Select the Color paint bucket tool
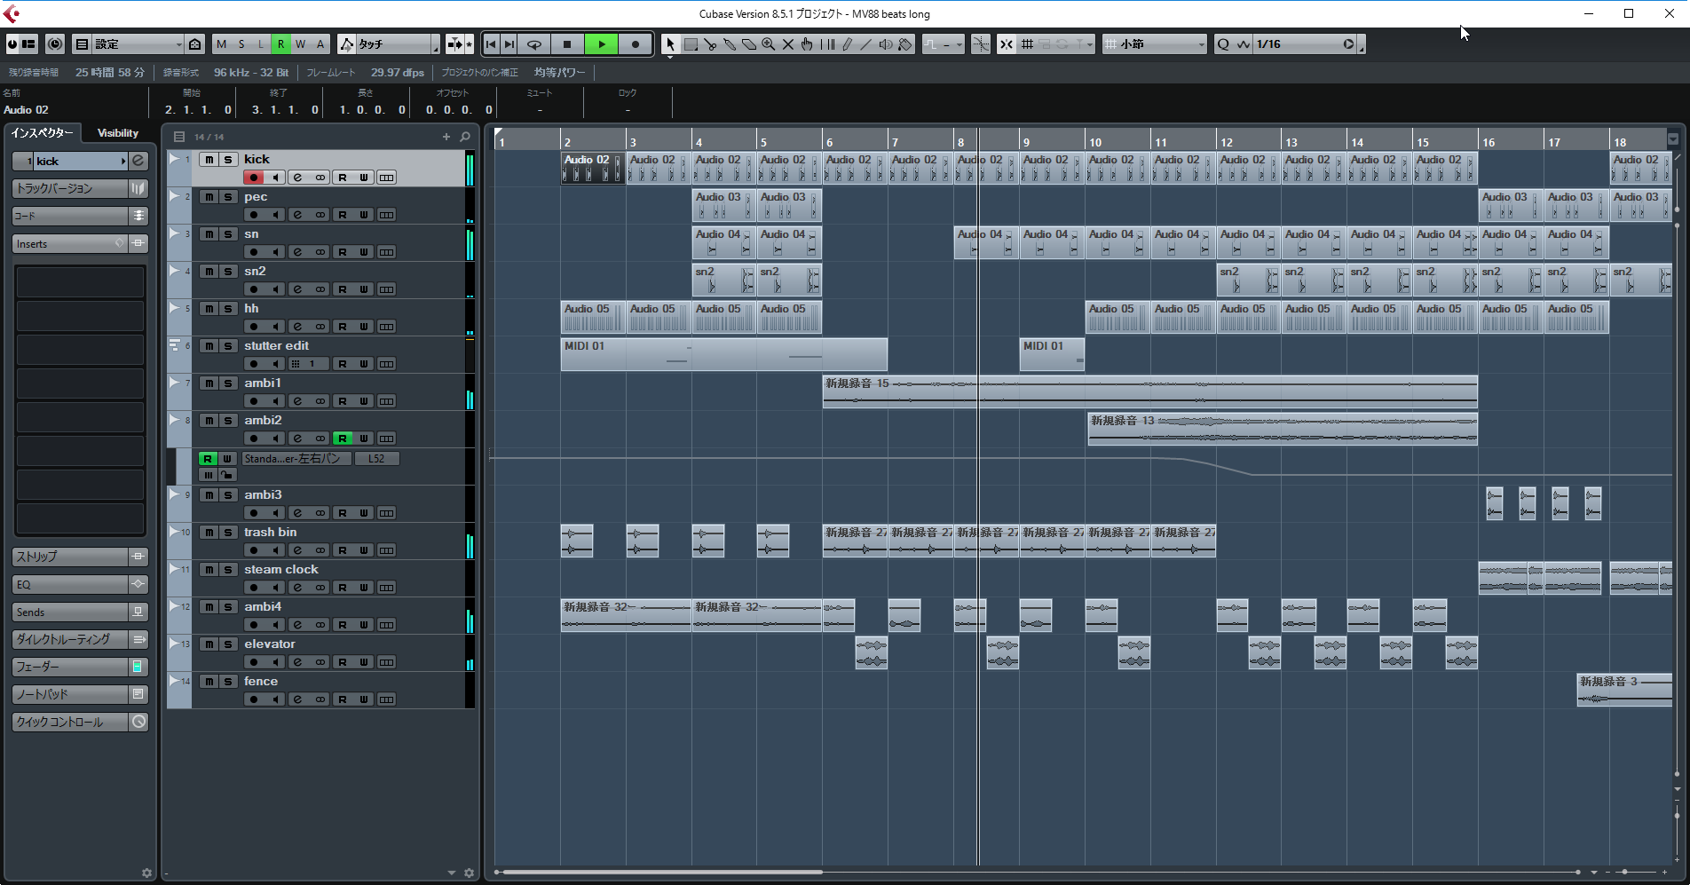Screen dimensions: 1690x885 tap(904, 44)
